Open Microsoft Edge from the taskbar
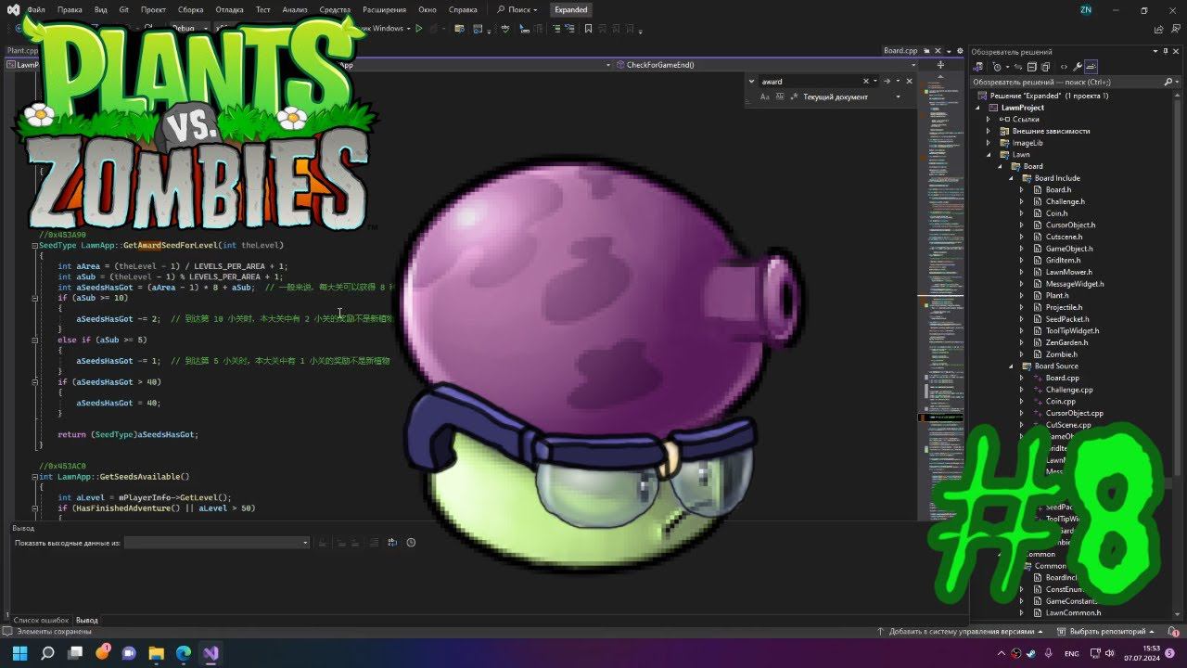Image resolution: width=1187 pixels, height=668 pixels. 184,653
